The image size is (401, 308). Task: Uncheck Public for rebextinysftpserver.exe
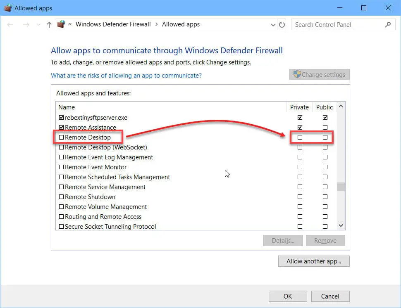point(325,118)
